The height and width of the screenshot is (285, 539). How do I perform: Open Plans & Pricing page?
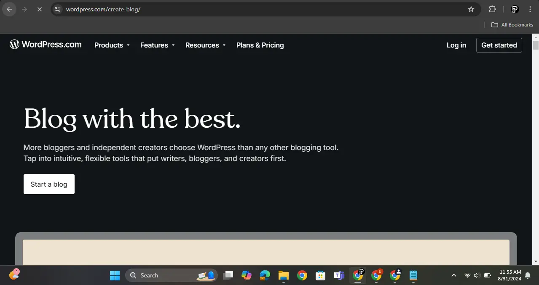(x=260, y=45)
